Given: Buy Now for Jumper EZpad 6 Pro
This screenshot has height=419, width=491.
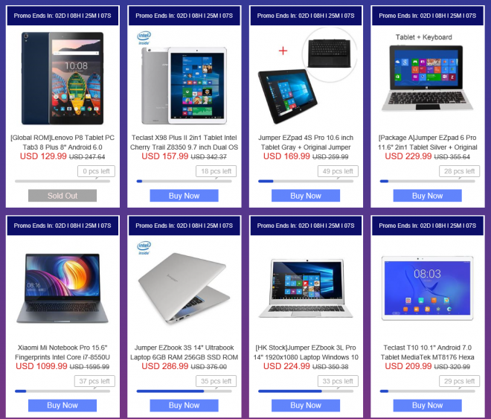Looking at the screenshot, I should pyautogui.click(x=428, y=196).
